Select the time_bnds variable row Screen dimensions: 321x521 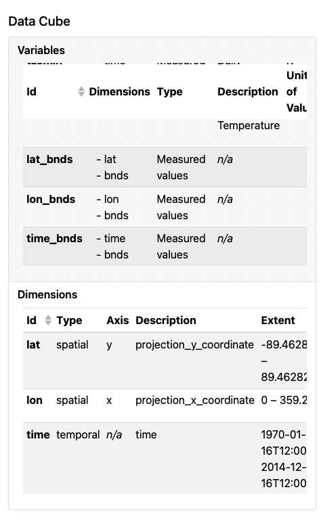pyautogui.click(x=165, y=246)
